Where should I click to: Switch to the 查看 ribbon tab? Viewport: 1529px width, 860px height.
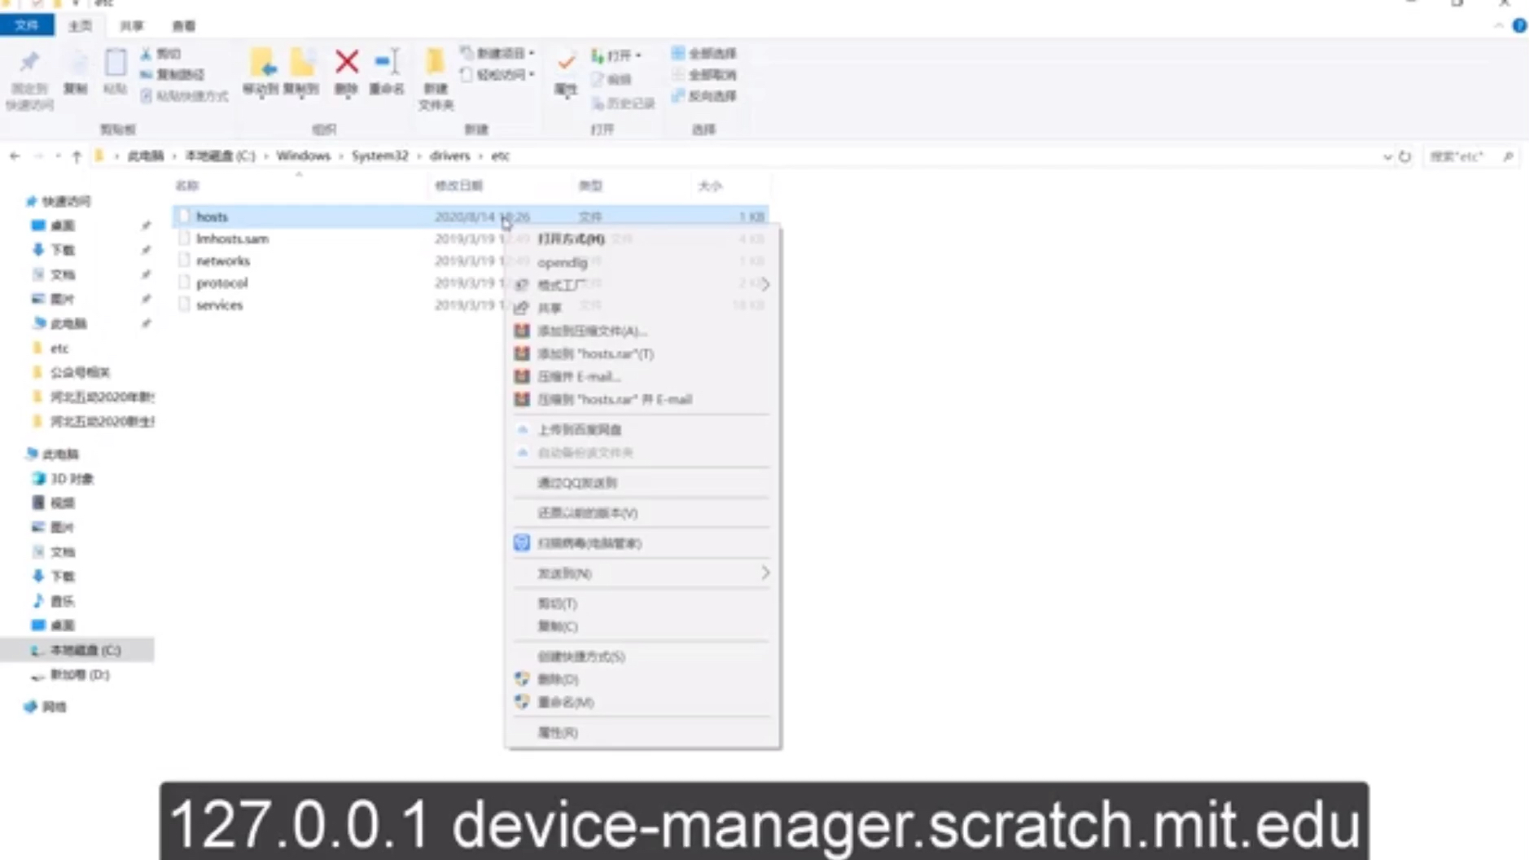pyautogui.click(x=183, y=25)
